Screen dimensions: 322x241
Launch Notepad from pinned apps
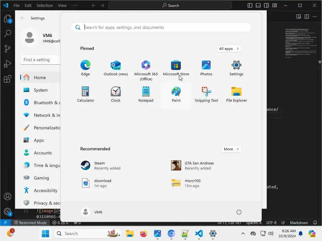point(146,94)
